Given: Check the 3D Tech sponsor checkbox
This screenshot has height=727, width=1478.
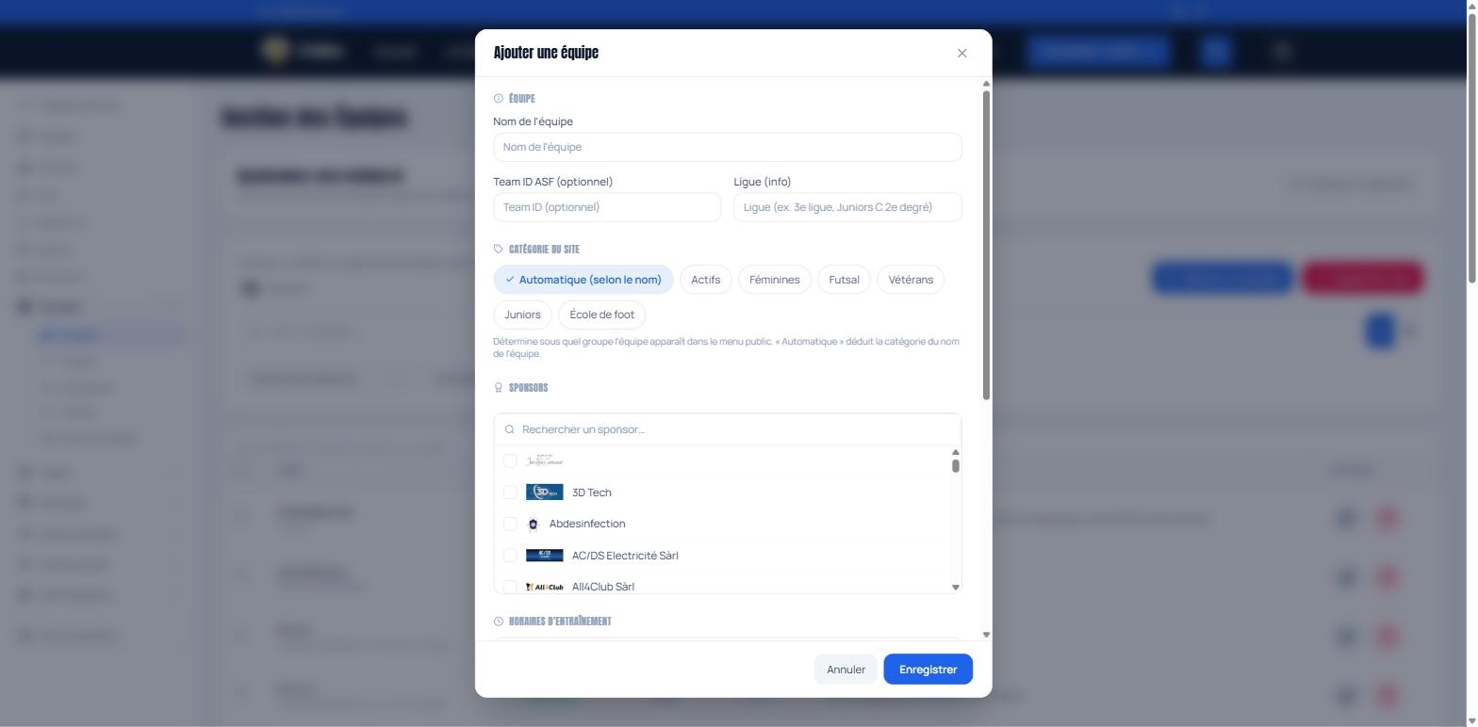Looking at the screenshot, I should tap(510, 493).
